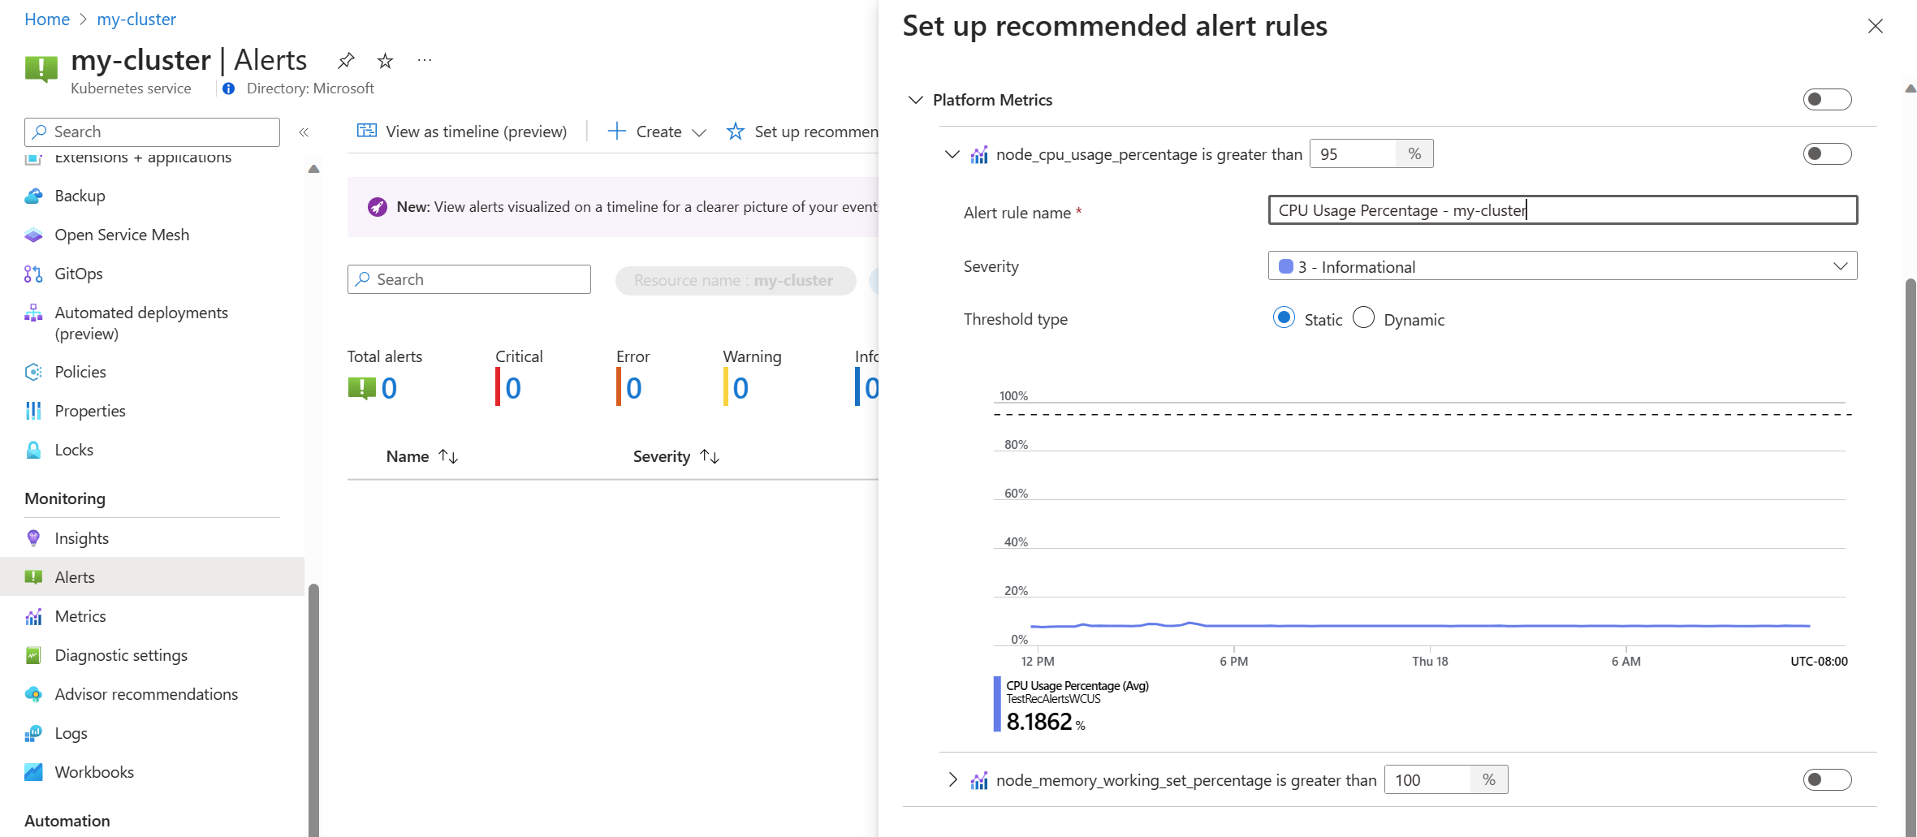Pin the my-cluster Alerts page

coord(346,61)
